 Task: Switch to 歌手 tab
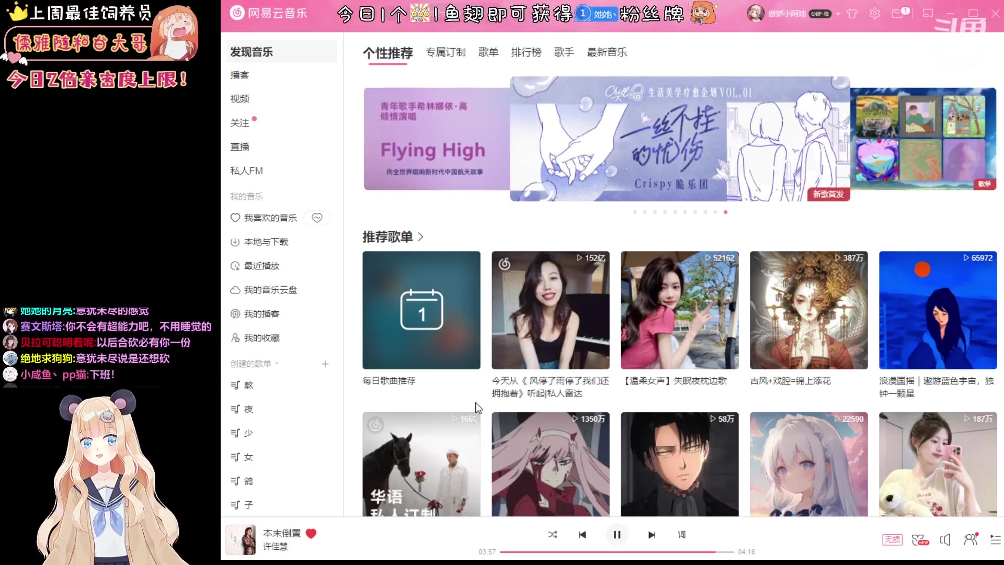[x=564, y=52]
